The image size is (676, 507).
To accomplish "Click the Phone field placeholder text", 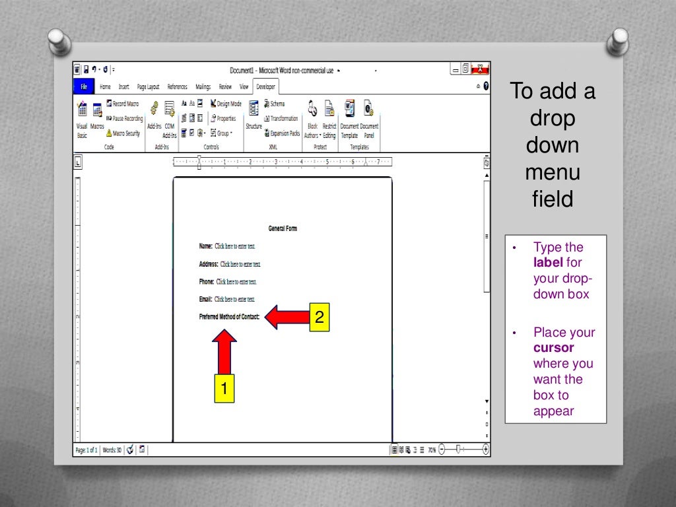I will coord(236,281).
